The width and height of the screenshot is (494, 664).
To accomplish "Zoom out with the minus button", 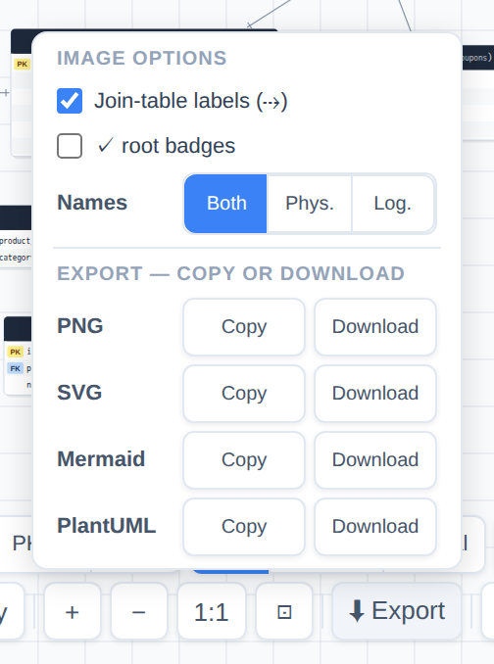I will coord(139,611).
